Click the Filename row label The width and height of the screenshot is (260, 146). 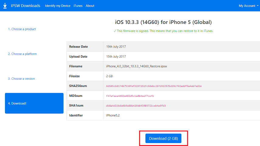(x=76, y=66)
